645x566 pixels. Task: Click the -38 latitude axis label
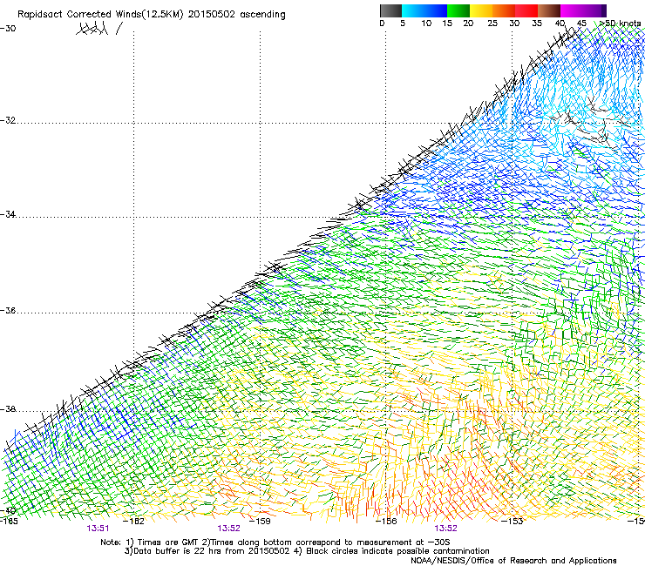click(8, 409)
